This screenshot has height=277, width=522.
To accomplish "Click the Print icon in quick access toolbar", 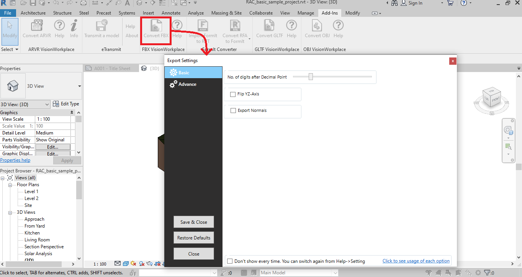I will (x=84, y=3).
